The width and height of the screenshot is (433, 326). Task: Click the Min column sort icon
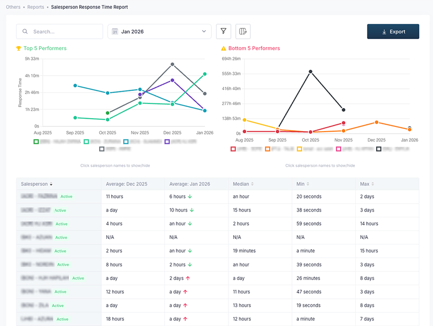[308, 184]
